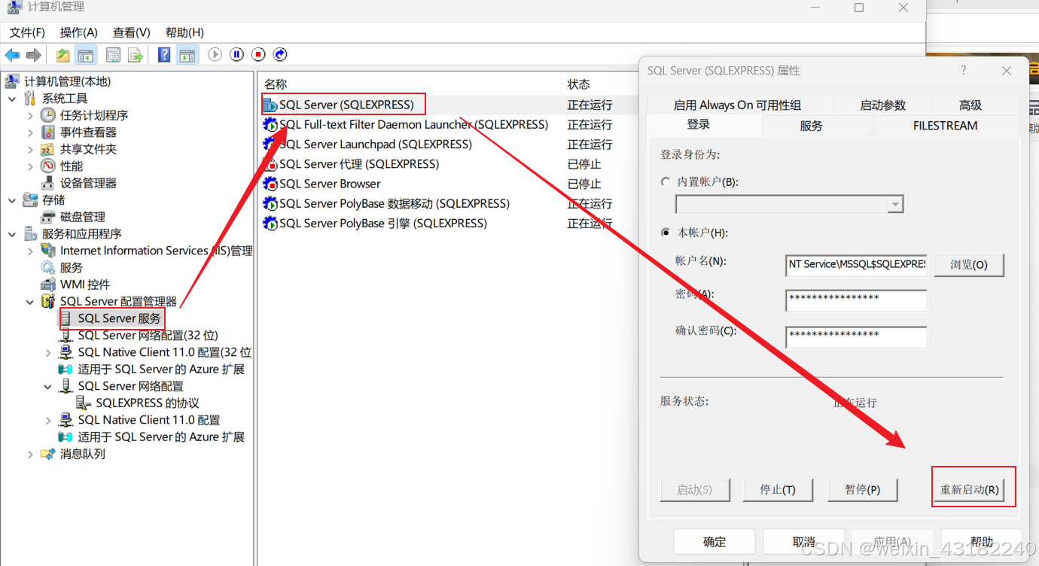The height and width of the screenshot is (566, 1039).
Task: Click the Export List toolbar icon
Action: [x=136, y=55]
